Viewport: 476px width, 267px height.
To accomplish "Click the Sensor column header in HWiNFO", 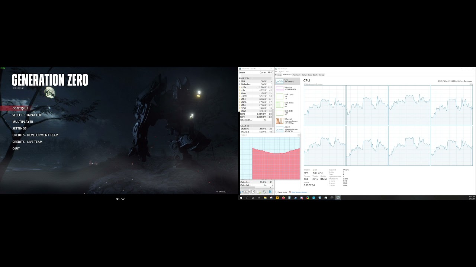I will [245, 72].
